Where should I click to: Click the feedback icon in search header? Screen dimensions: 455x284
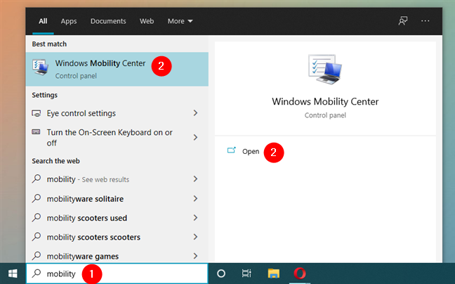pos(403,21)
